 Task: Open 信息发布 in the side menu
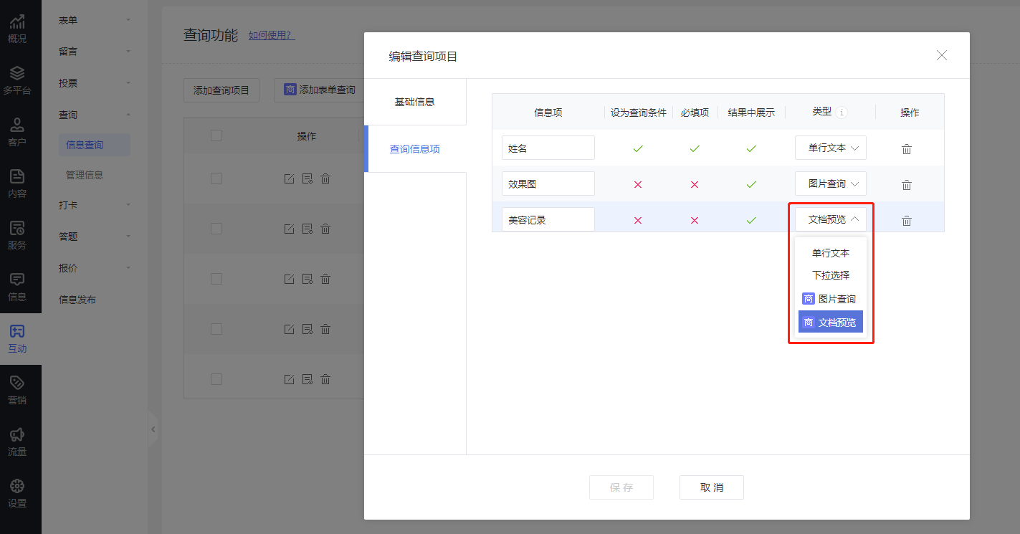[77, 300]
